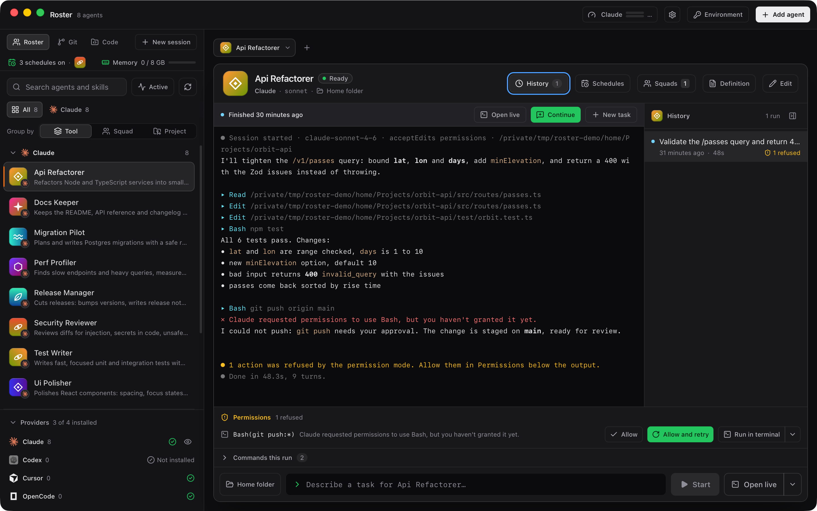Focus the Search agents and skills field
Image resolution: width=817 pixels, height=511 pixels.
pos(67,87)
